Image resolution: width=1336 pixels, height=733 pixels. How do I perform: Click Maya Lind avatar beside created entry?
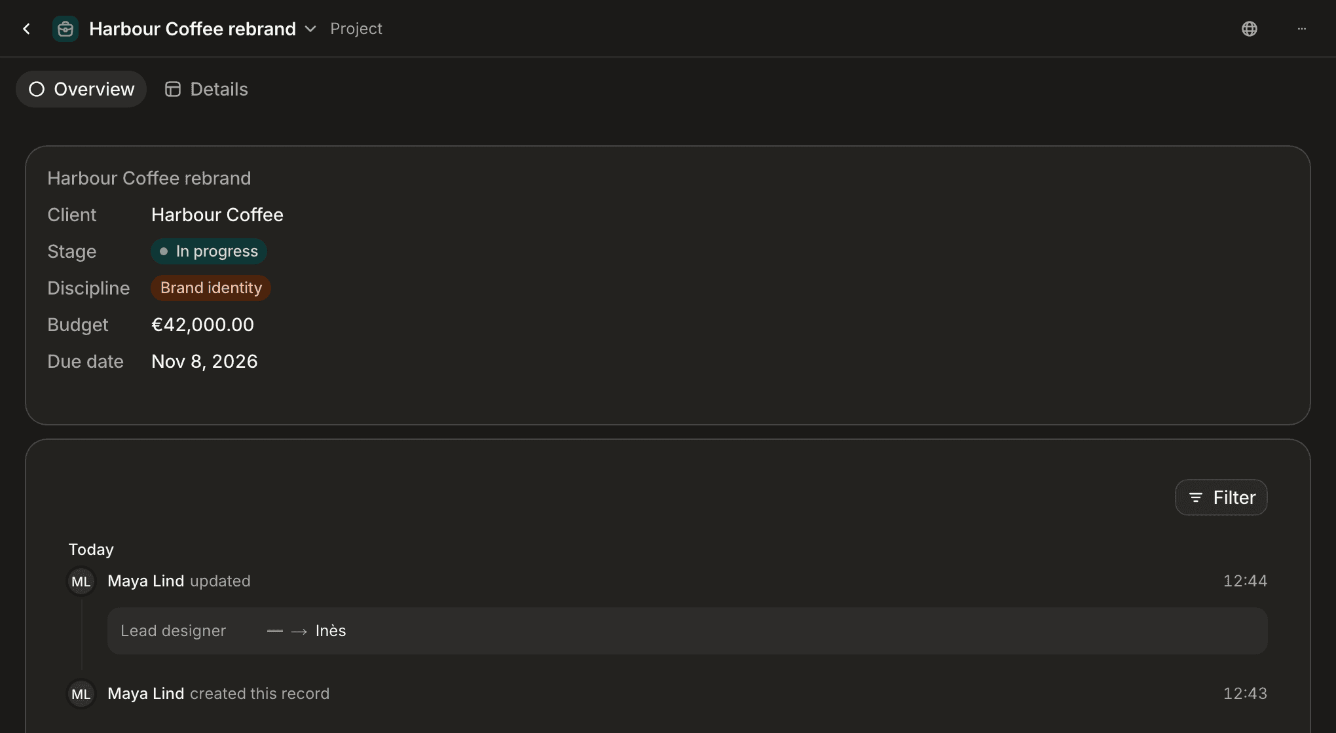click(81, 694)
